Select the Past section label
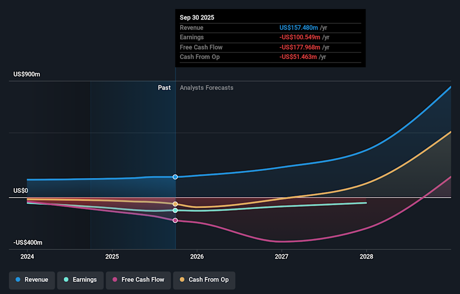460x294 pixels. tap(164, 88)
